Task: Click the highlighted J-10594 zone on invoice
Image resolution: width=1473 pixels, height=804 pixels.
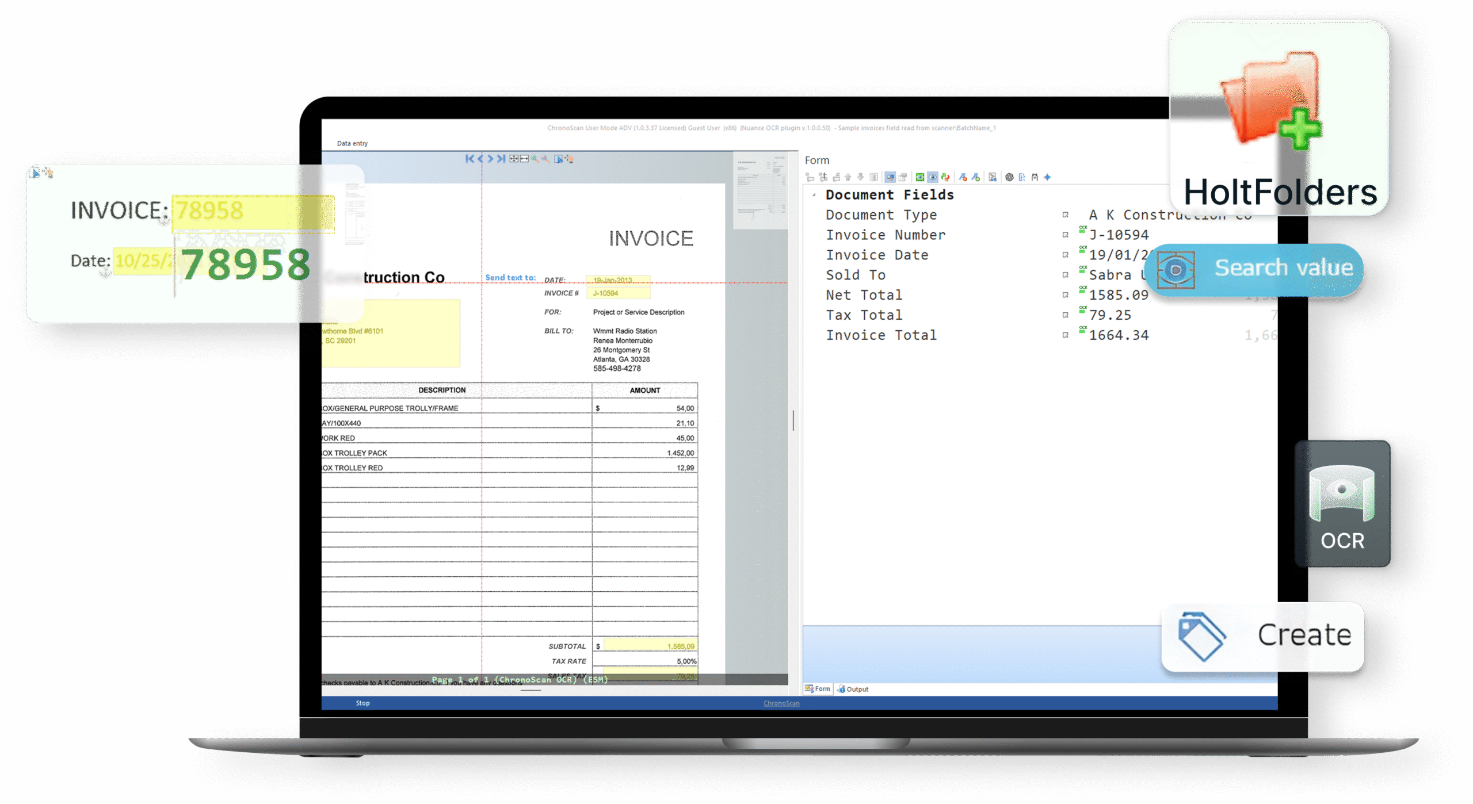Action: (618, 293)
